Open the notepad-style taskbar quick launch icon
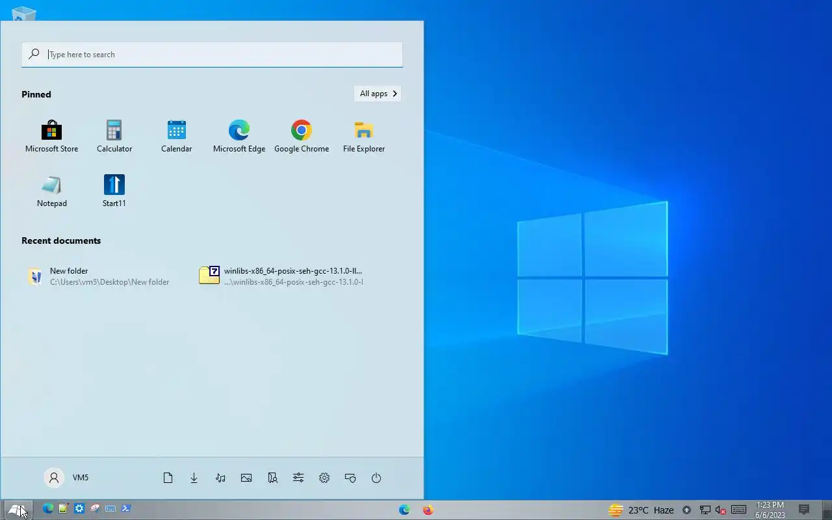This screenshot has height=520, width=832. click(63, 509)
